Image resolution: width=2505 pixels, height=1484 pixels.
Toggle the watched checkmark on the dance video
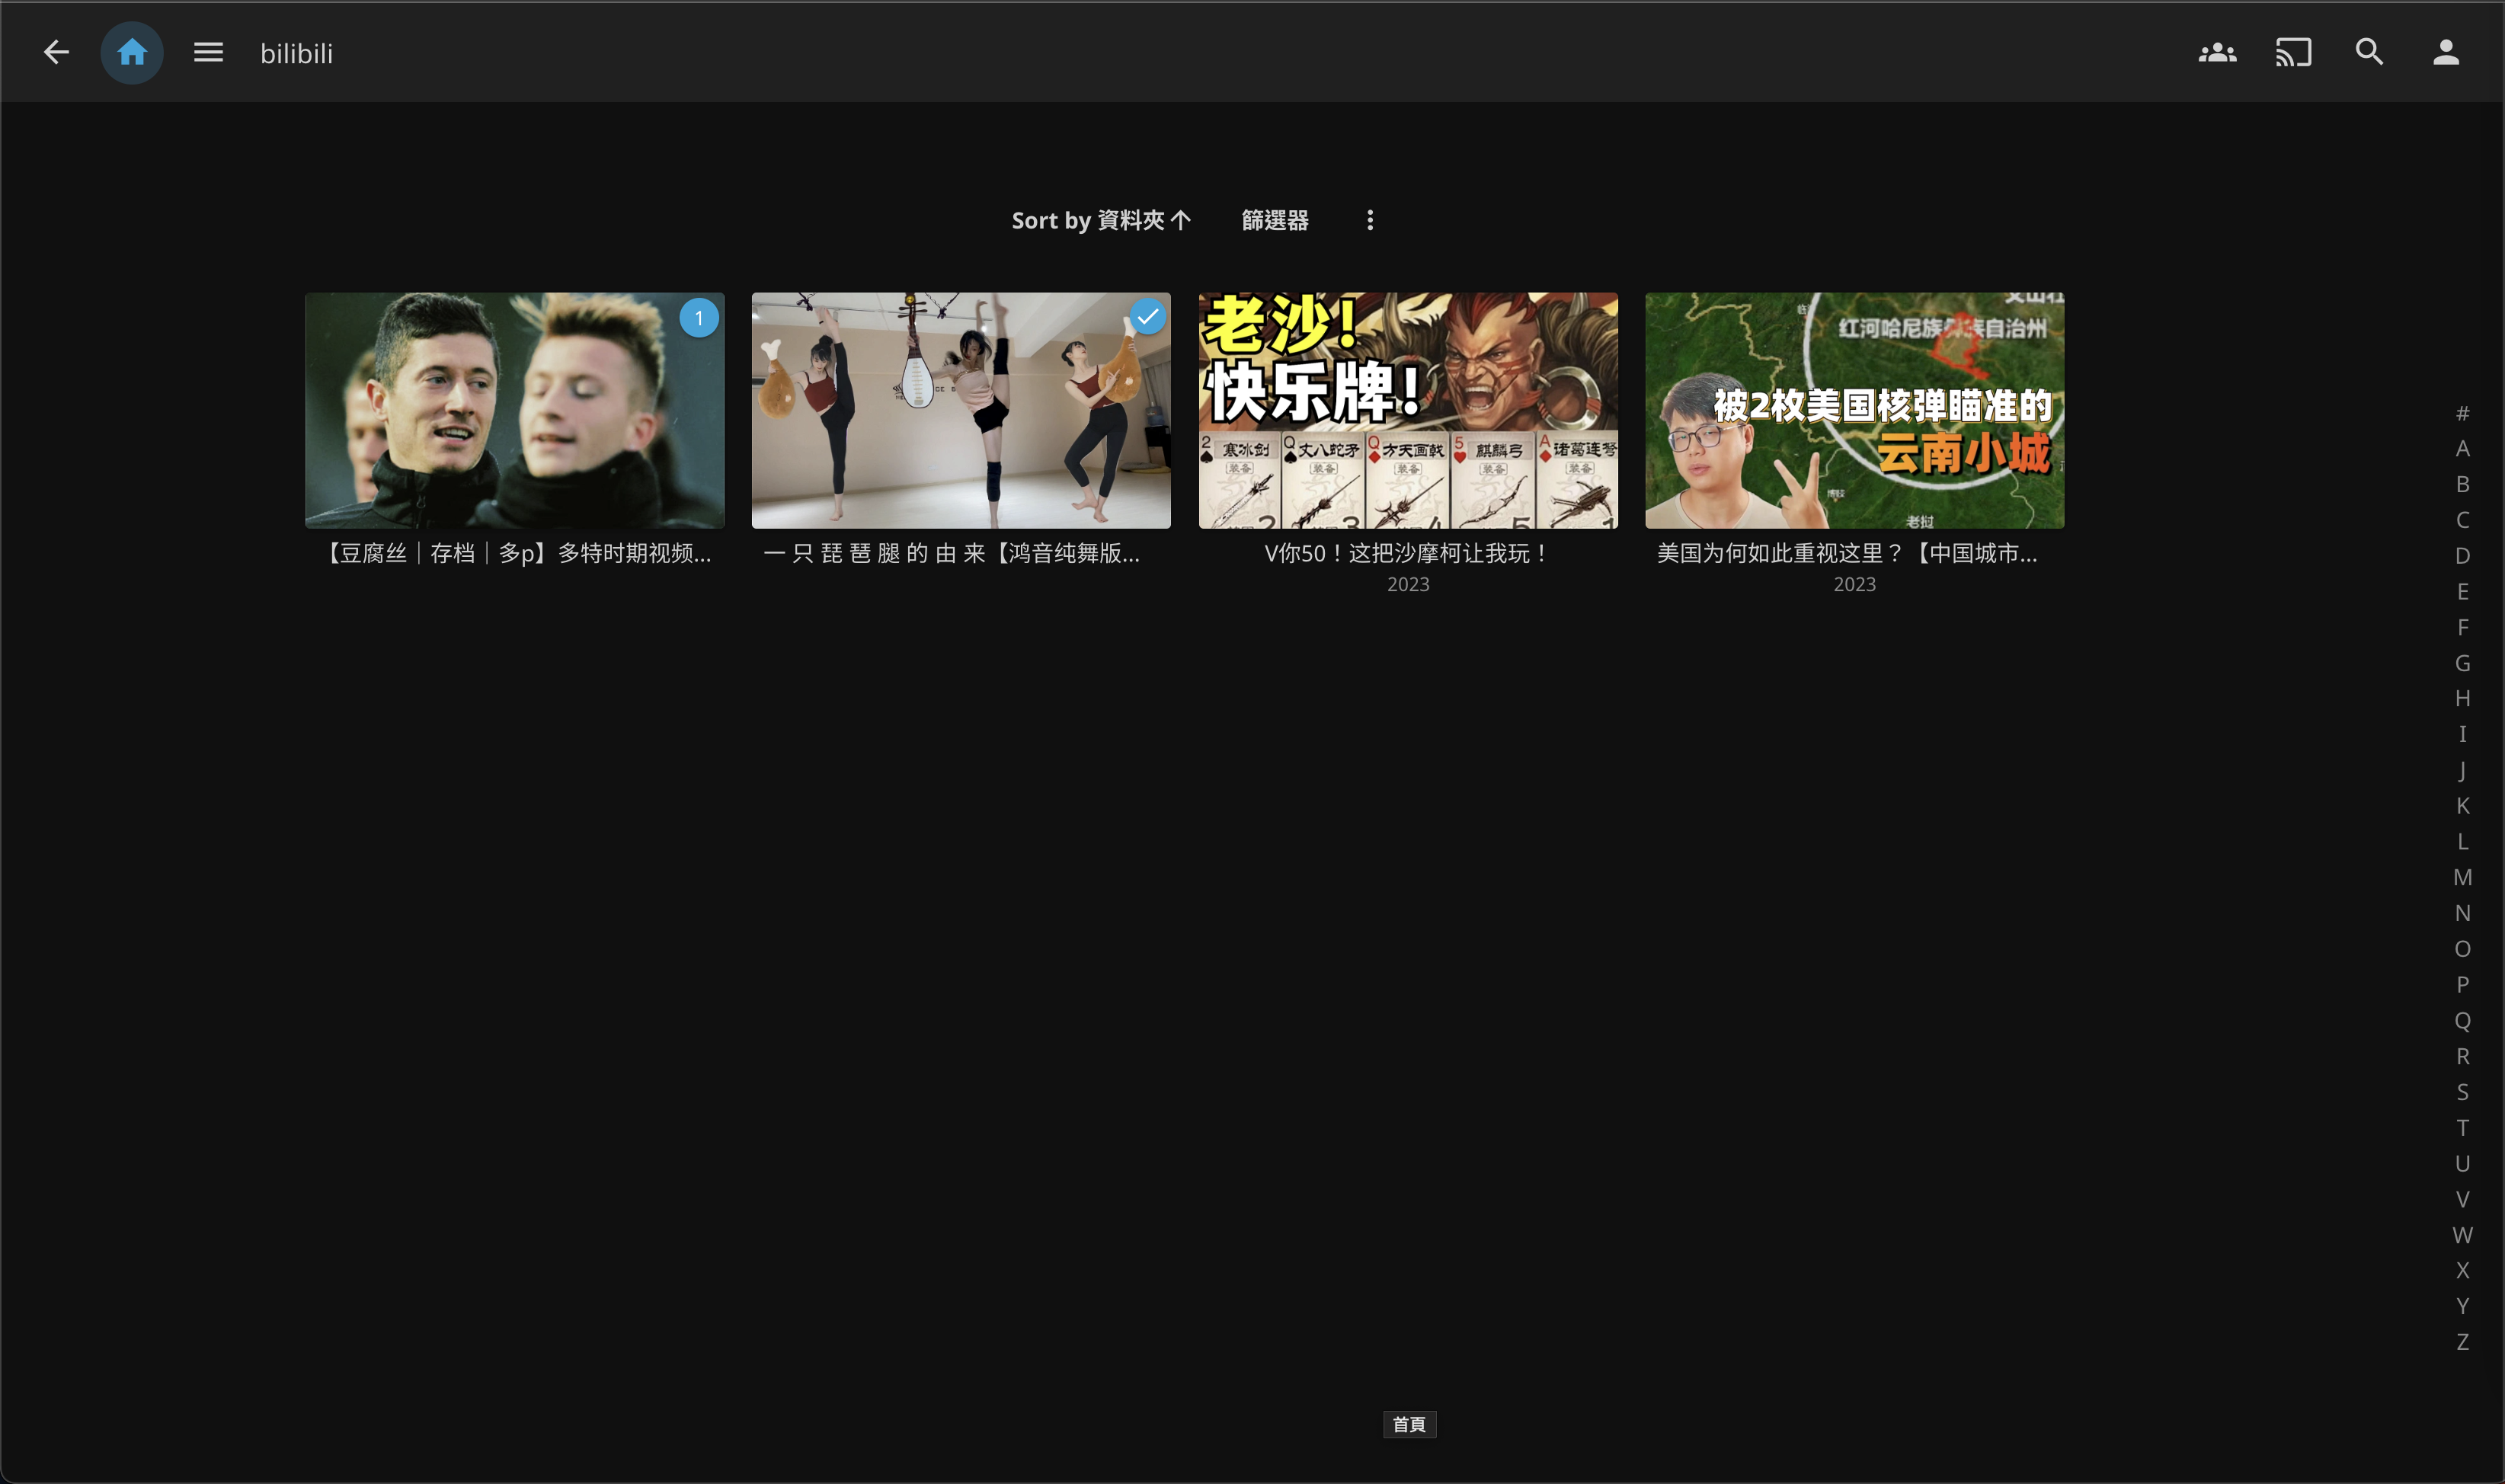tap(1147, 317)
